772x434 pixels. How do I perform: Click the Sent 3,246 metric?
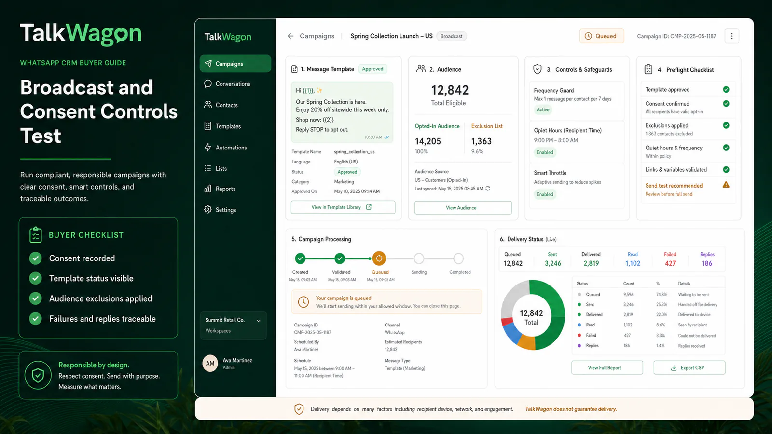pos(553,259)
